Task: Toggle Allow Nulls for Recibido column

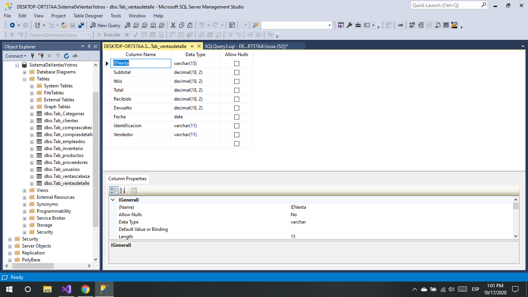Action: point(237,99)
